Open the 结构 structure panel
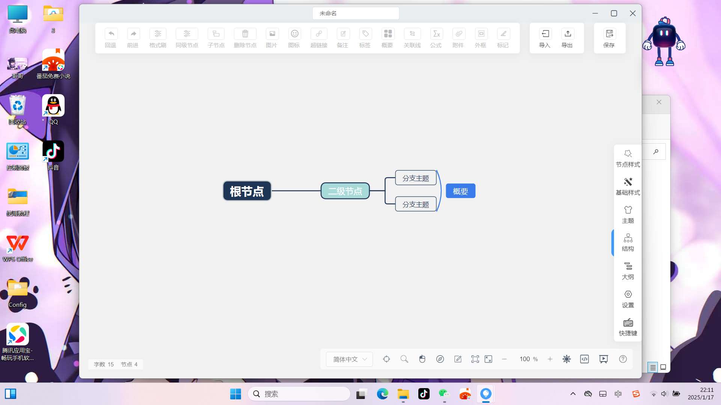The height and width of the screenshot is (405, 721). tap(628, 243)
